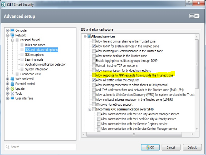Expand the Parental control node
The image size is (206, 155).
click(7, 84)
